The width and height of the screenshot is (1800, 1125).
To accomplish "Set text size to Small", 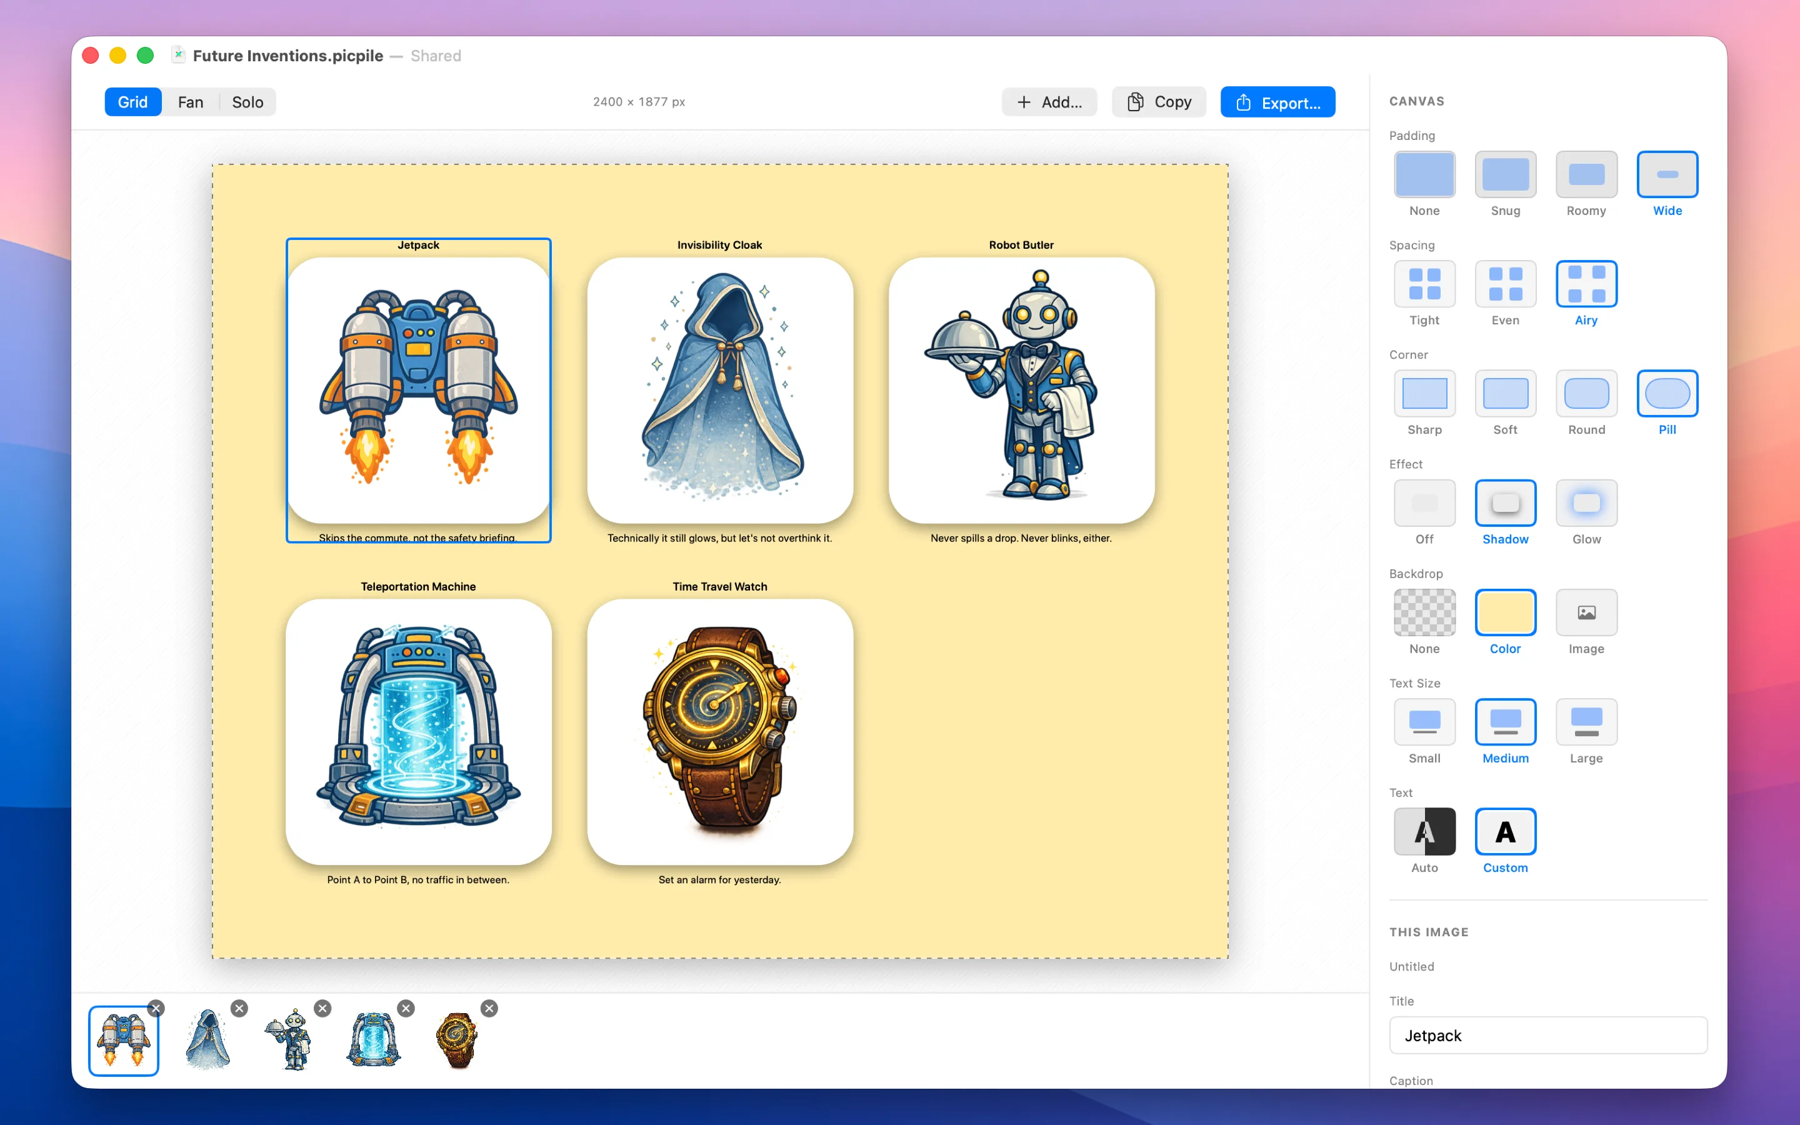I will tap(1424, 722).
